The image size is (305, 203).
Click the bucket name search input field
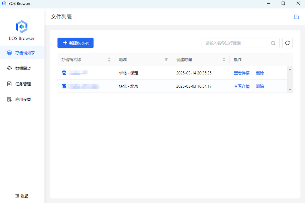[236, 43]
